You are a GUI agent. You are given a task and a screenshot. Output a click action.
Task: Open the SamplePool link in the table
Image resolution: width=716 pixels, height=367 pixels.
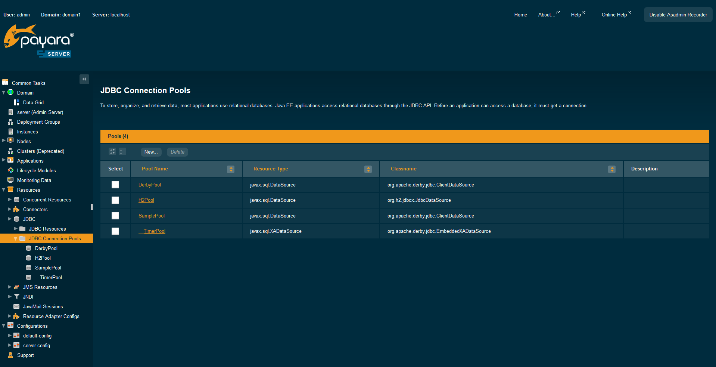pos(151,216)
